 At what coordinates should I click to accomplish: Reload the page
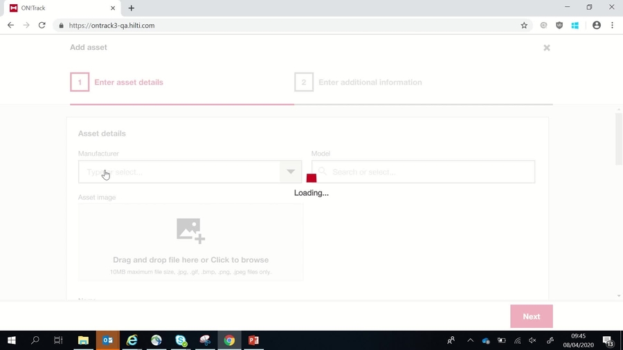(42, 26)
